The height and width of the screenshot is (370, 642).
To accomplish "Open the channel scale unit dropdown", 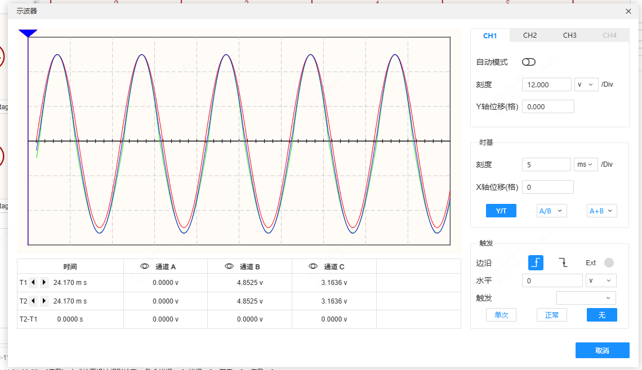I will [586, 84].
